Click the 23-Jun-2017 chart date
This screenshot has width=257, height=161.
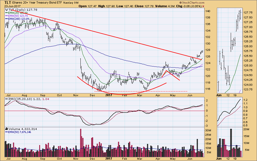tap(12, 6)
